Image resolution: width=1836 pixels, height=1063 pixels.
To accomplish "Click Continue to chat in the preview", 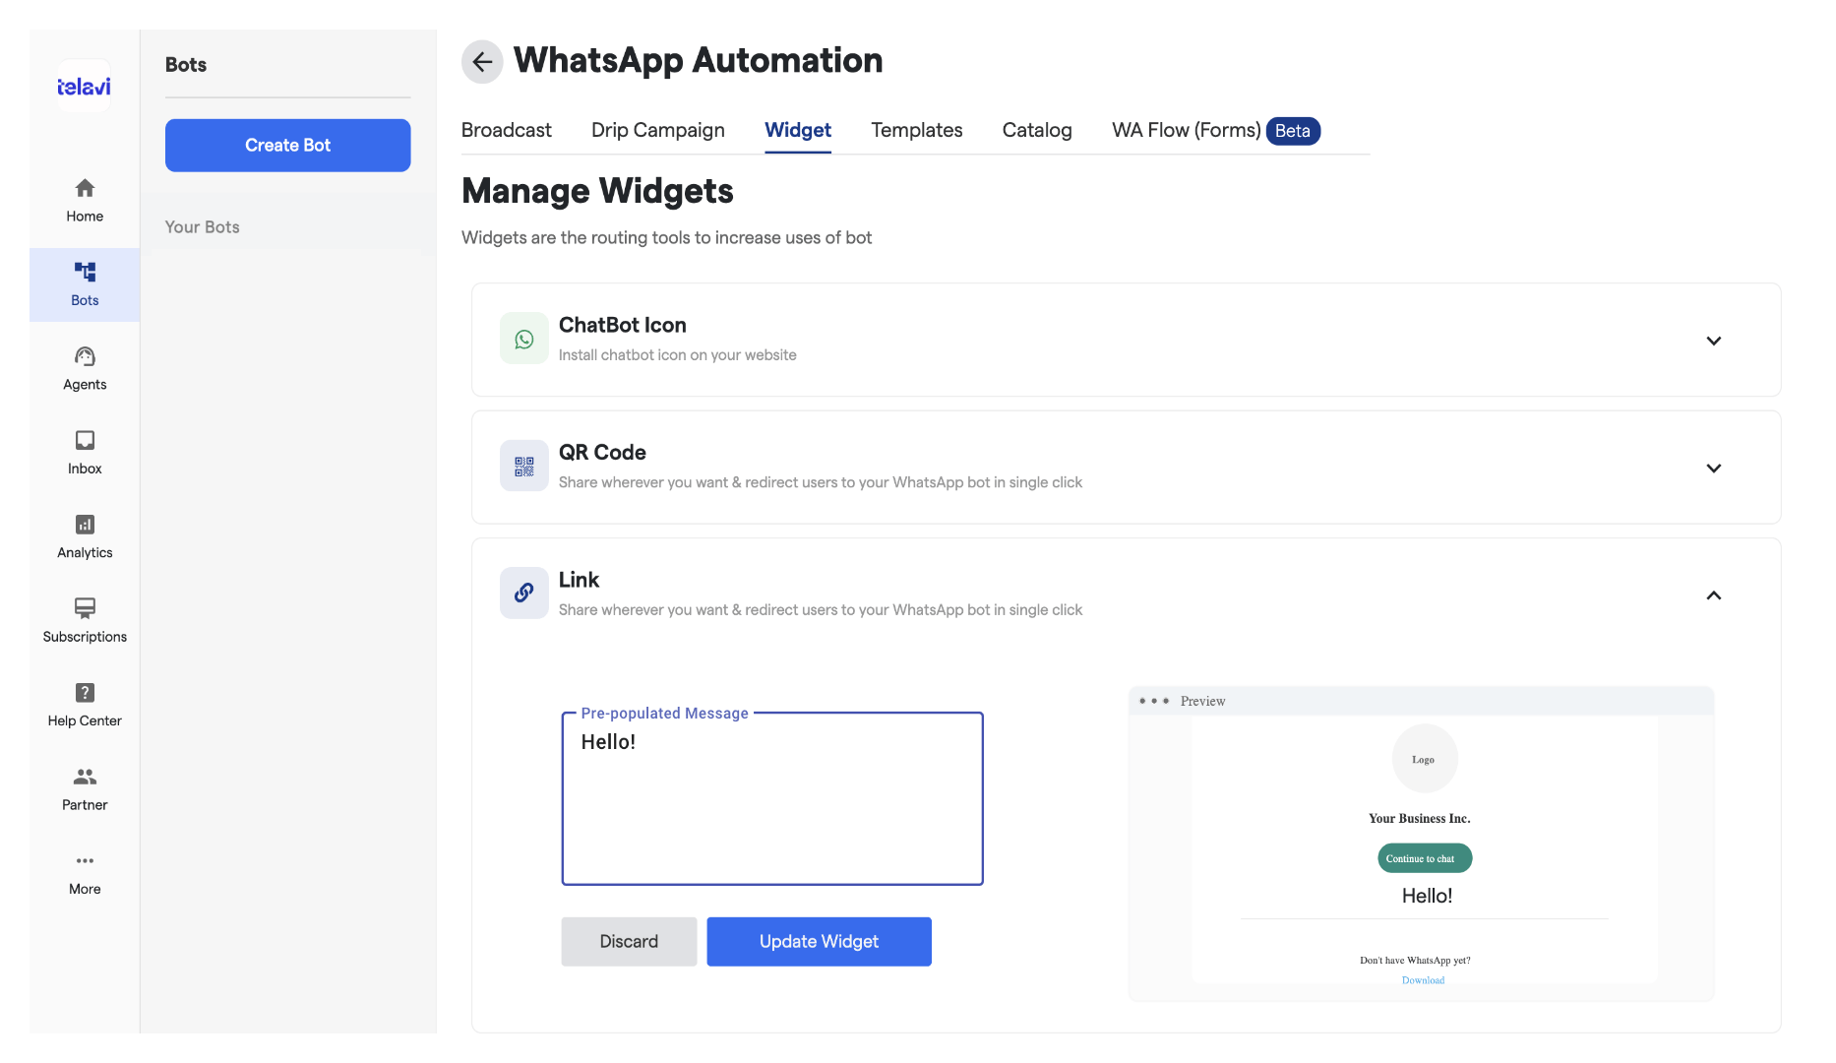I will (x=1425, y=858).
